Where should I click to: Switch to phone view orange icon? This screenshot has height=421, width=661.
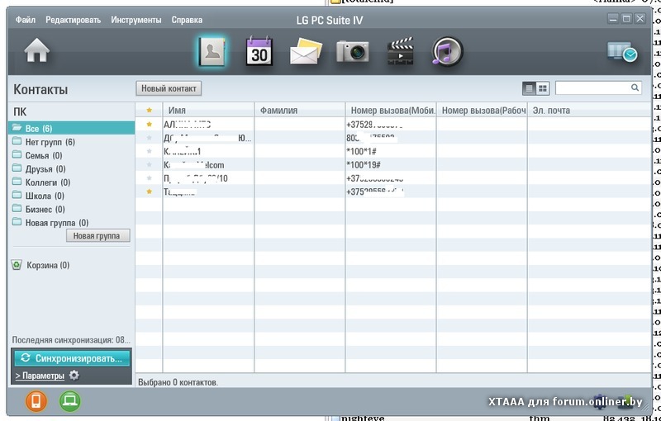click(x=36, y=401)
